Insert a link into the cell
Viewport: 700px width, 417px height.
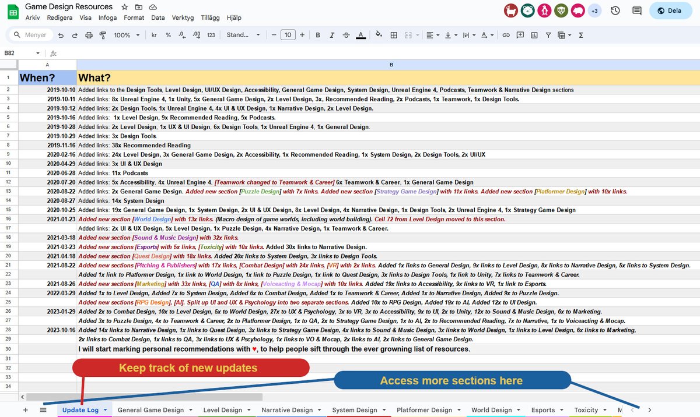506,35
